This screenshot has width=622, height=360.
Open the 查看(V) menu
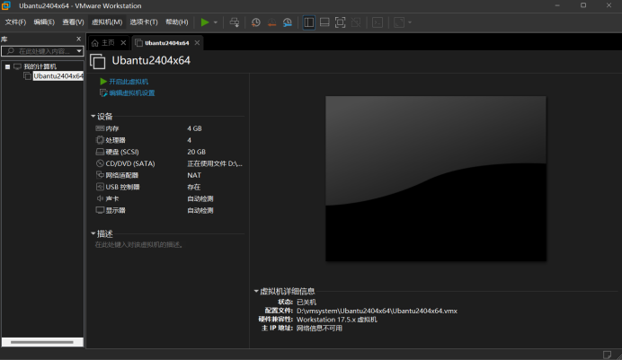(x=73, y=22)
